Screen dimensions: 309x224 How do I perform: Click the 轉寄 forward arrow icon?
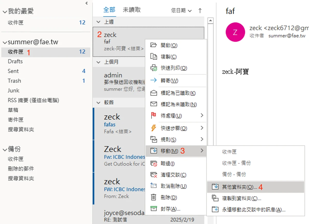click(153, 80)
